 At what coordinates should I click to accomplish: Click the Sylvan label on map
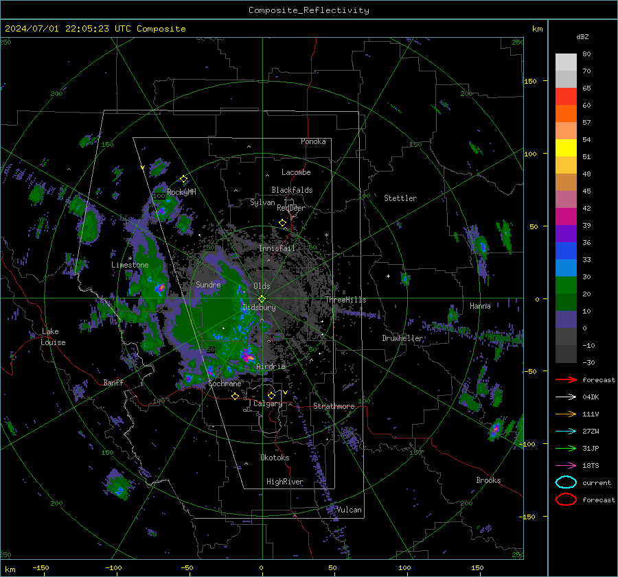click(262, 202)
